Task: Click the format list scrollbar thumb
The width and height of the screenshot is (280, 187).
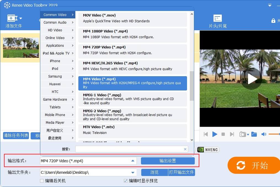Action: pos(192,86)
